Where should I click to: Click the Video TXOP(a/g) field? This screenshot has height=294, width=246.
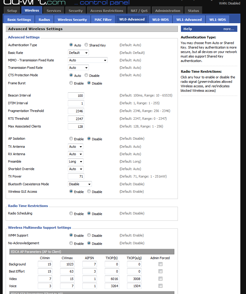pos(134,279)
